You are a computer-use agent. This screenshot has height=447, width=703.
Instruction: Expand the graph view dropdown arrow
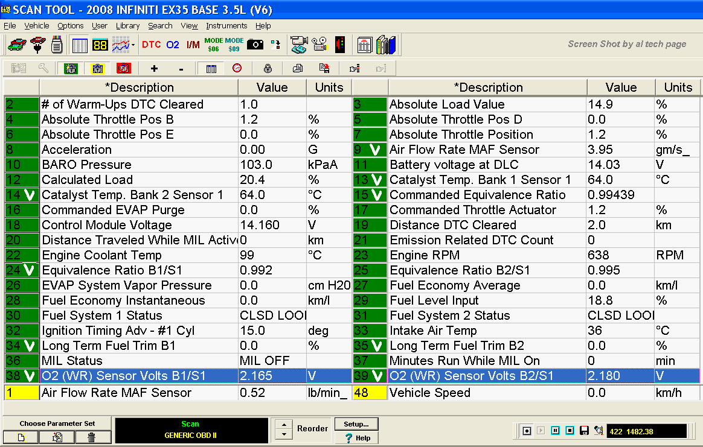(x=133, y=45)
